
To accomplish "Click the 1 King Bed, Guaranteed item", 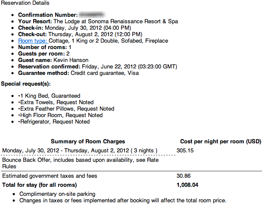I will [x=49, y=96].
